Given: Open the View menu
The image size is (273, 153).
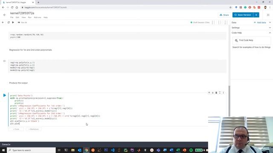Looking at the screenshot, I should (23, 17).
